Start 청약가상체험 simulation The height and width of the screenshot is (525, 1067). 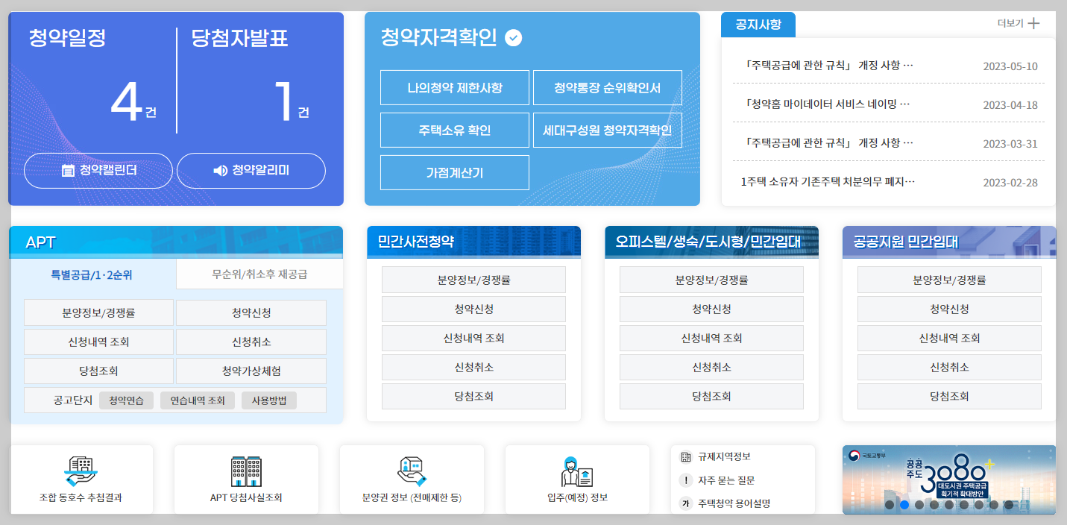(x=251, y=371)
